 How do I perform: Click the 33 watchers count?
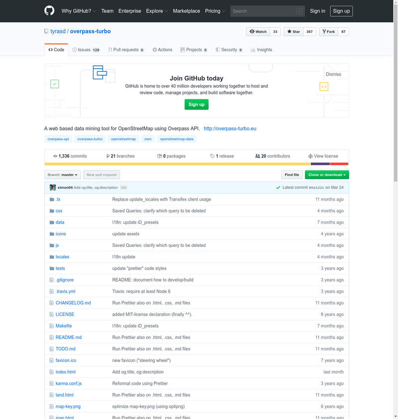[275, 31]
